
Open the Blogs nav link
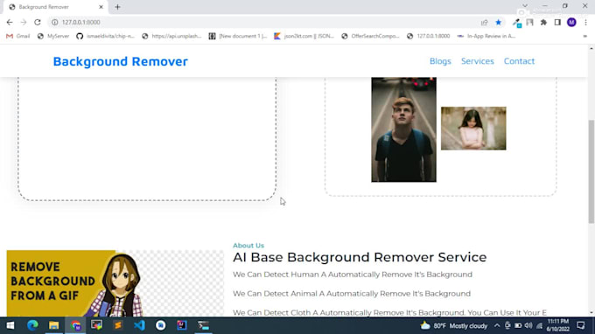click(x=440, y=61)
